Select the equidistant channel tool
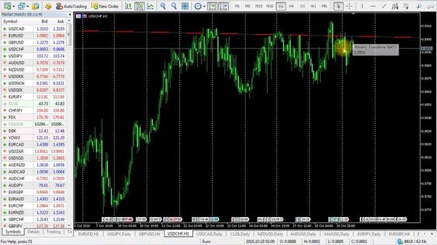The image size is (437, 245). (395, 6)
